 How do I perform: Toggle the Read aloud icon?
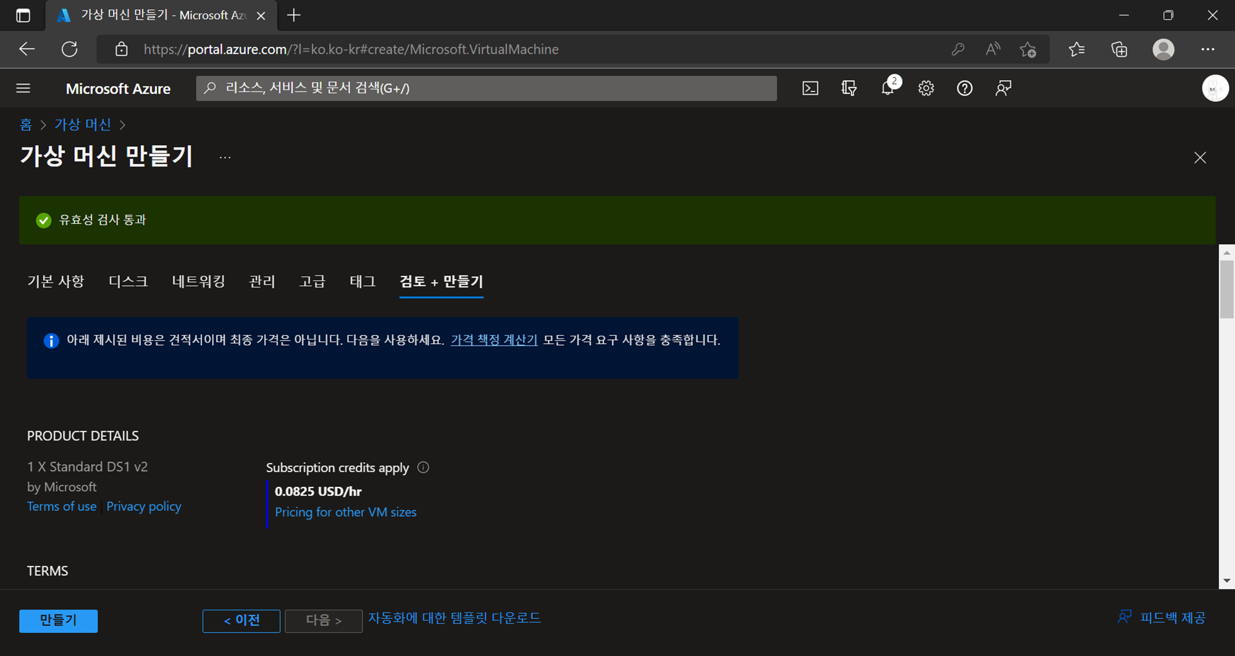click(x=993, y=49)
